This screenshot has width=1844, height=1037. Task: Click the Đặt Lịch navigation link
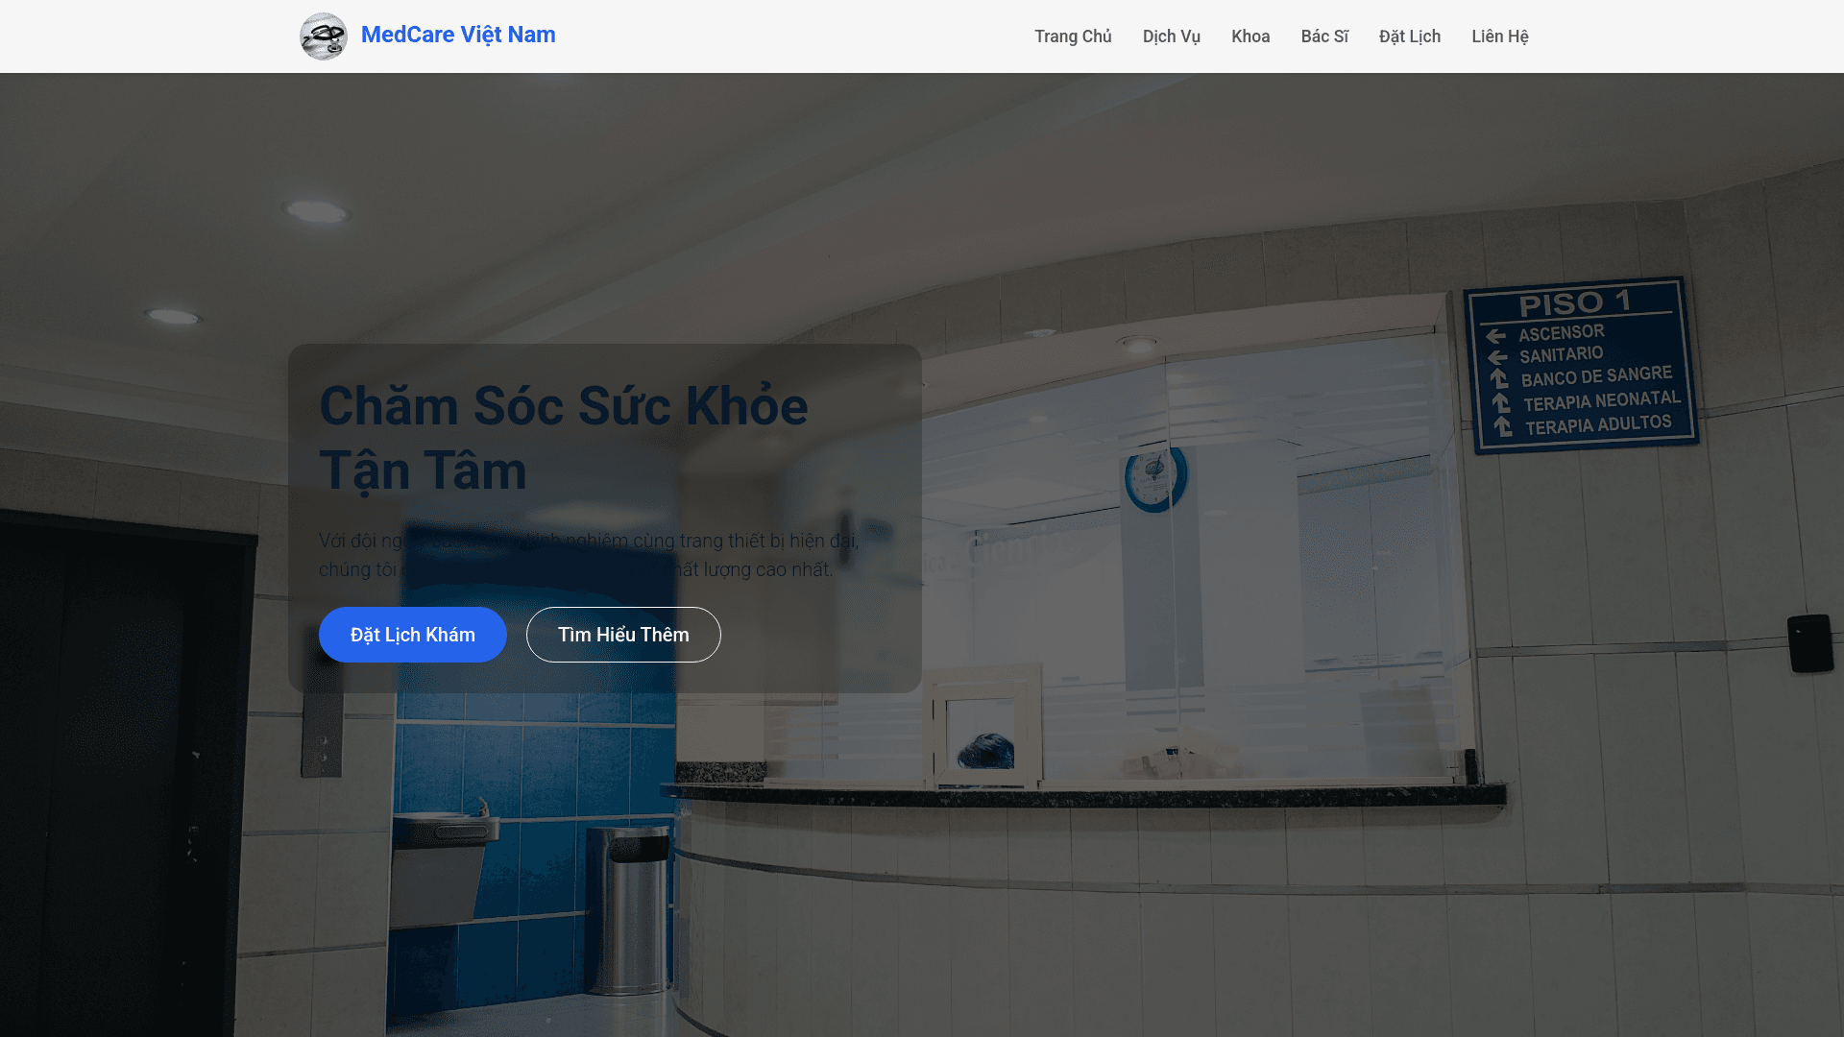(1409, 36)
